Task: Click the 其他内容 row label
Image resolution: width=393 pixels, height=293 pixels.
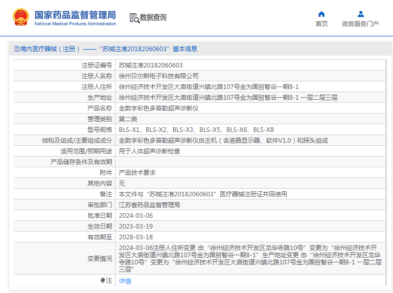Action: [x=100, y=184]
